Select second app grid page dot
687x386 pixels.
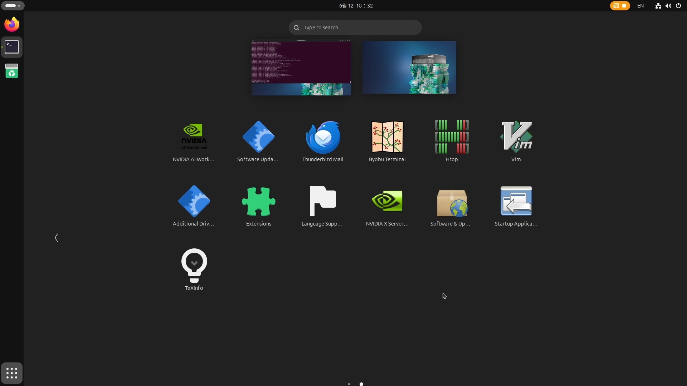click(361, 384)
